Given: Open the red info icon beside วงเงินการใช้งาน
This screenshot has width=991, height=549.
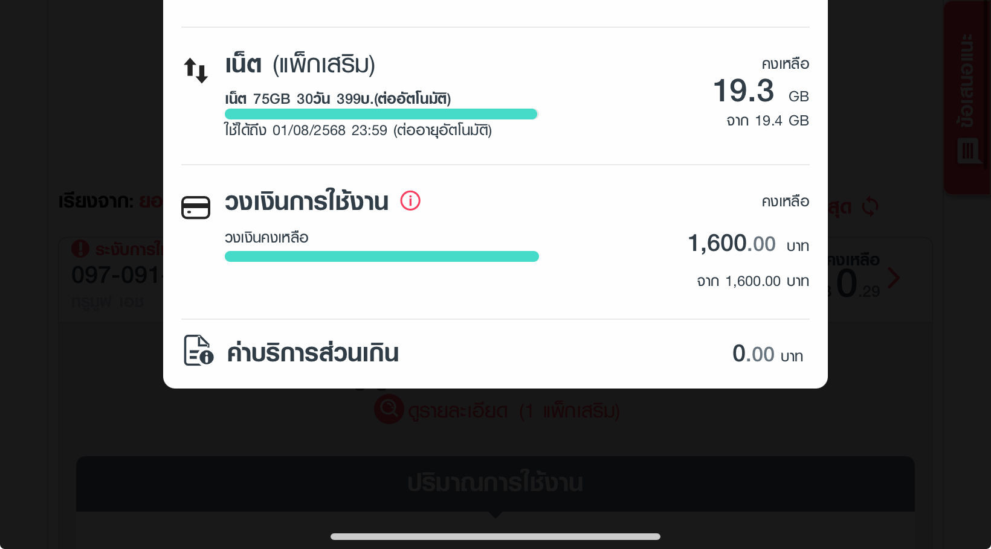Looking at the screenshot, I should (410, 200).
